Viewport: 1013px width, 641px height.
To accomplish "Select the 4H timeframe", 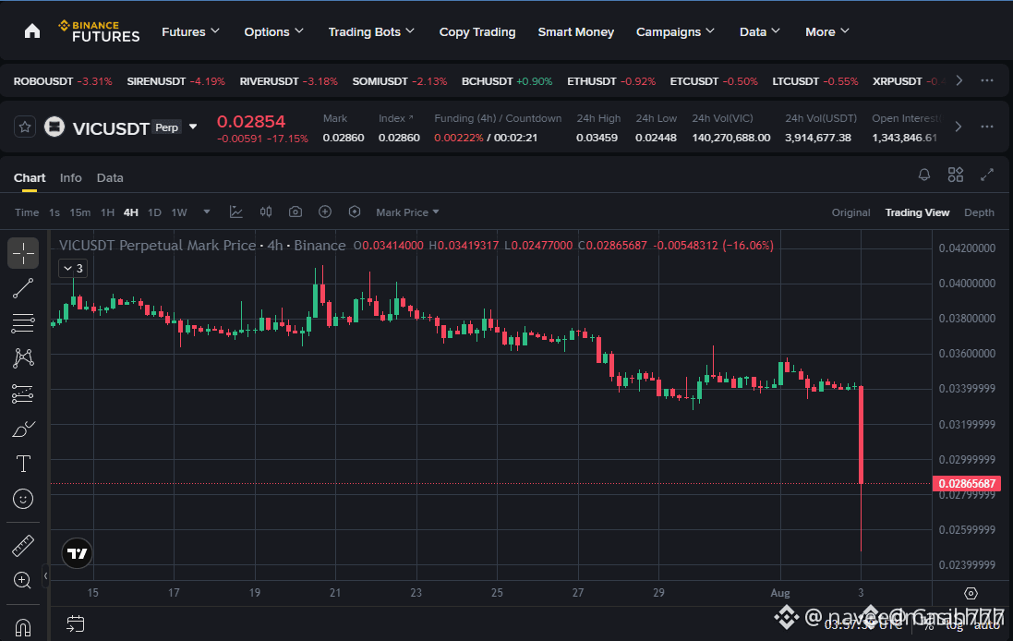I will (x=131, y=212).
